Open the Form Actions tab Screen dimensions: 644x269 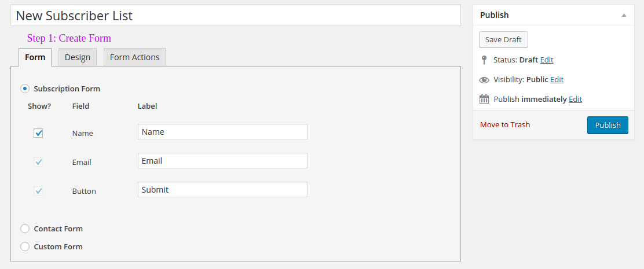tap(135, 57)
